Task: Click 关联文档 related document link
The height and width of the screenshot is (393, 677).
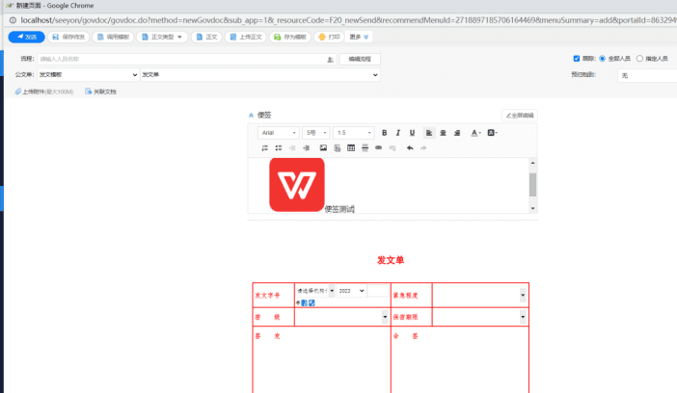Action: pyautogui.click(x=100, y=92)
